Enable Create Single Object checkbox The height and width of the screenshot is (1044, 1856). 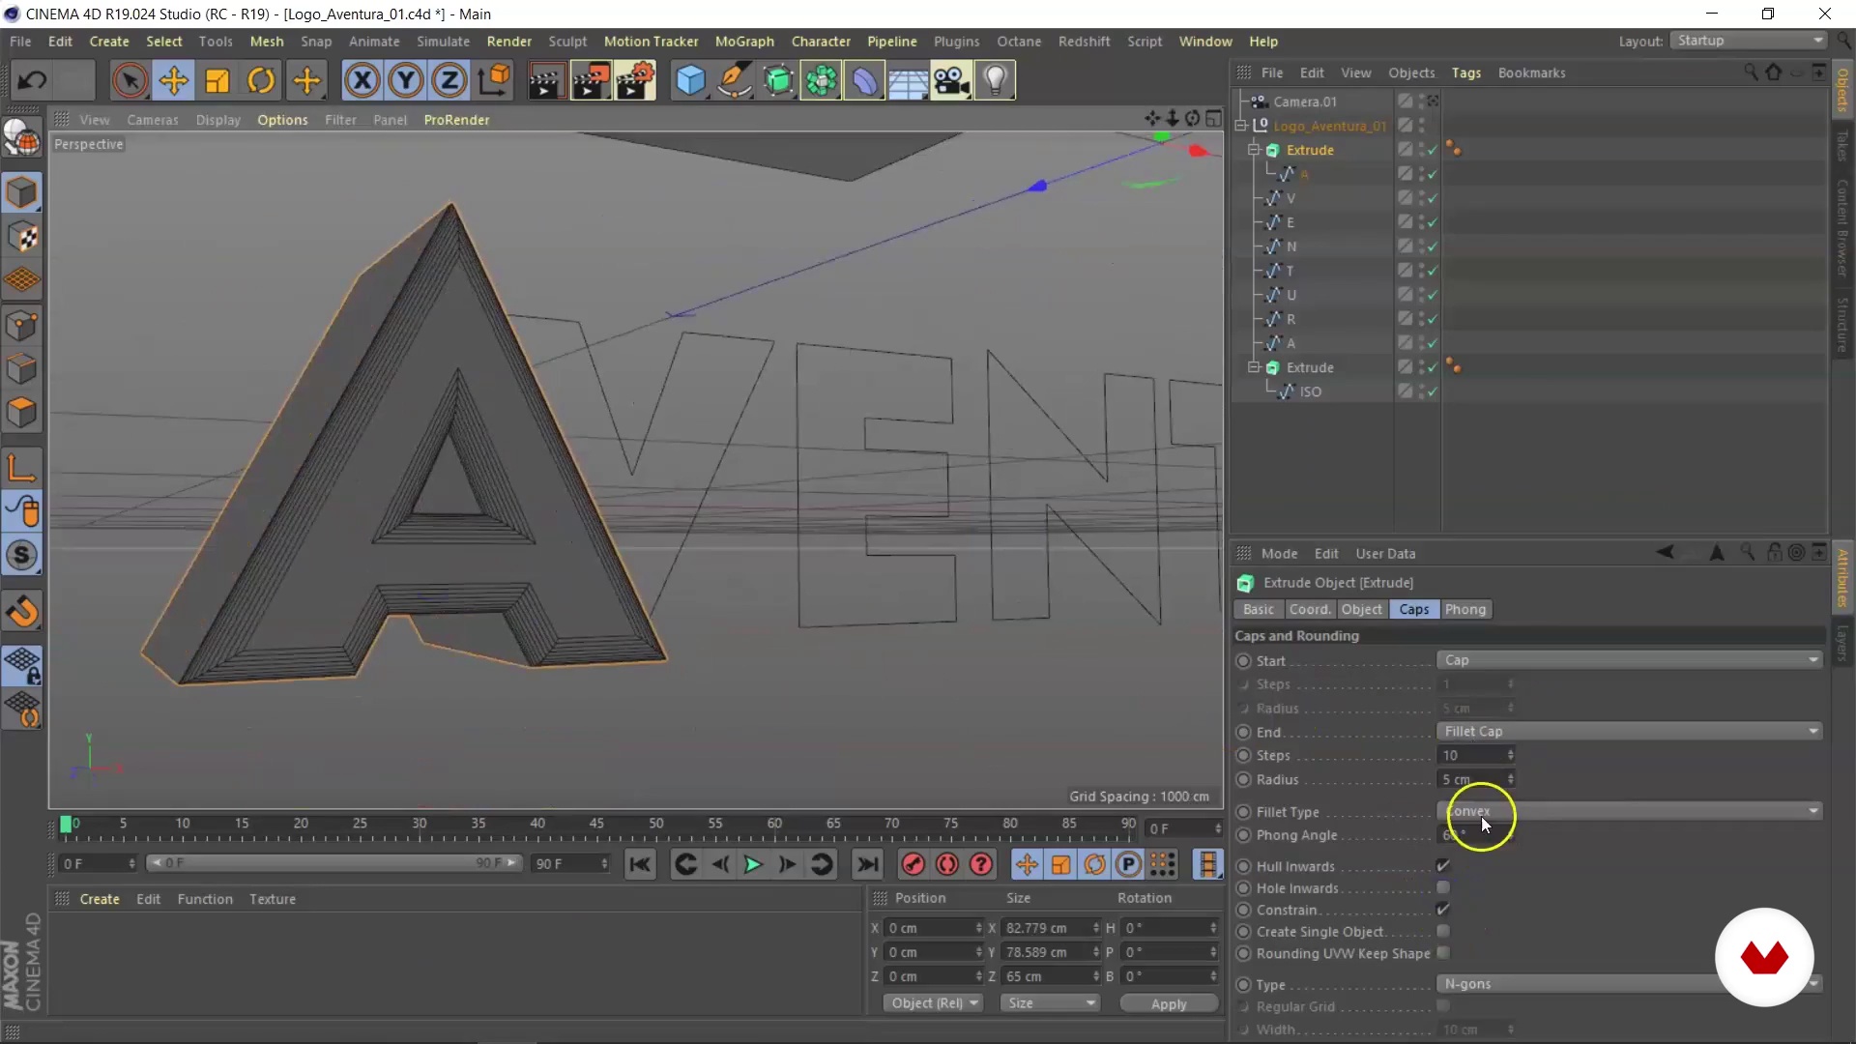(1443, 931)
